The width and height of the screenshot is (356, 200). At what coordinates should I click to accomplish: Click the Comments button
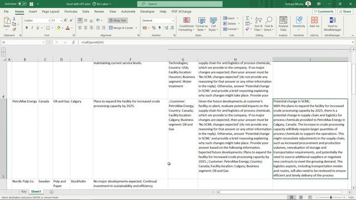pyautogui.click(x=324, y=11)
